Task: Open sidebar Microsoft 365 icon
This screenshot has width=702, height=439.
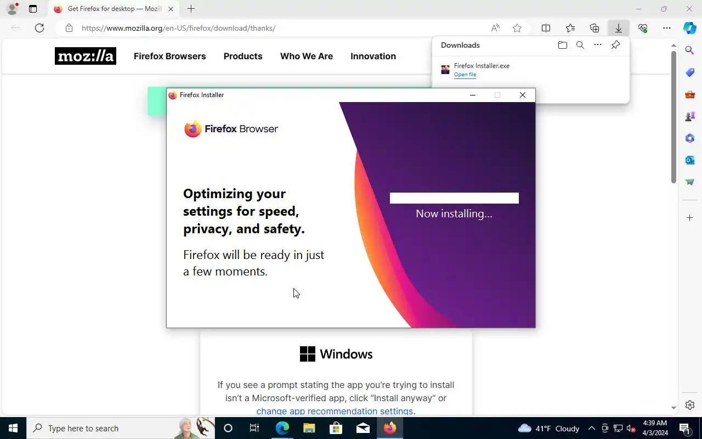Action: click(690, 138)
